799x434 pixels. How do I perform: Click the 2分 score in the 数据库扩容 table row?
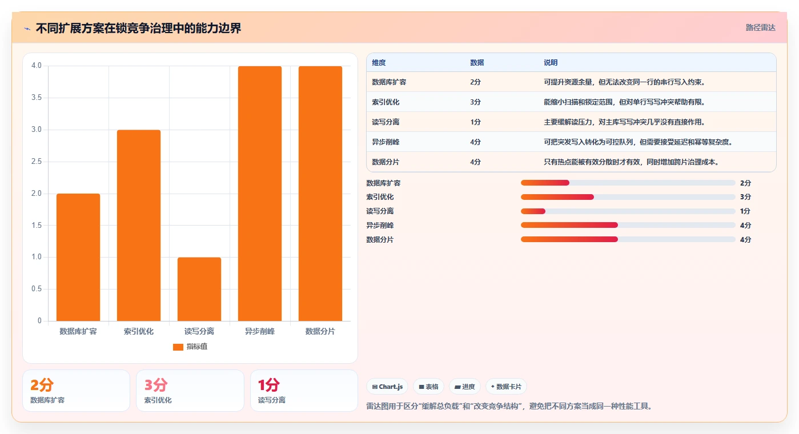(x=475, y=82)
